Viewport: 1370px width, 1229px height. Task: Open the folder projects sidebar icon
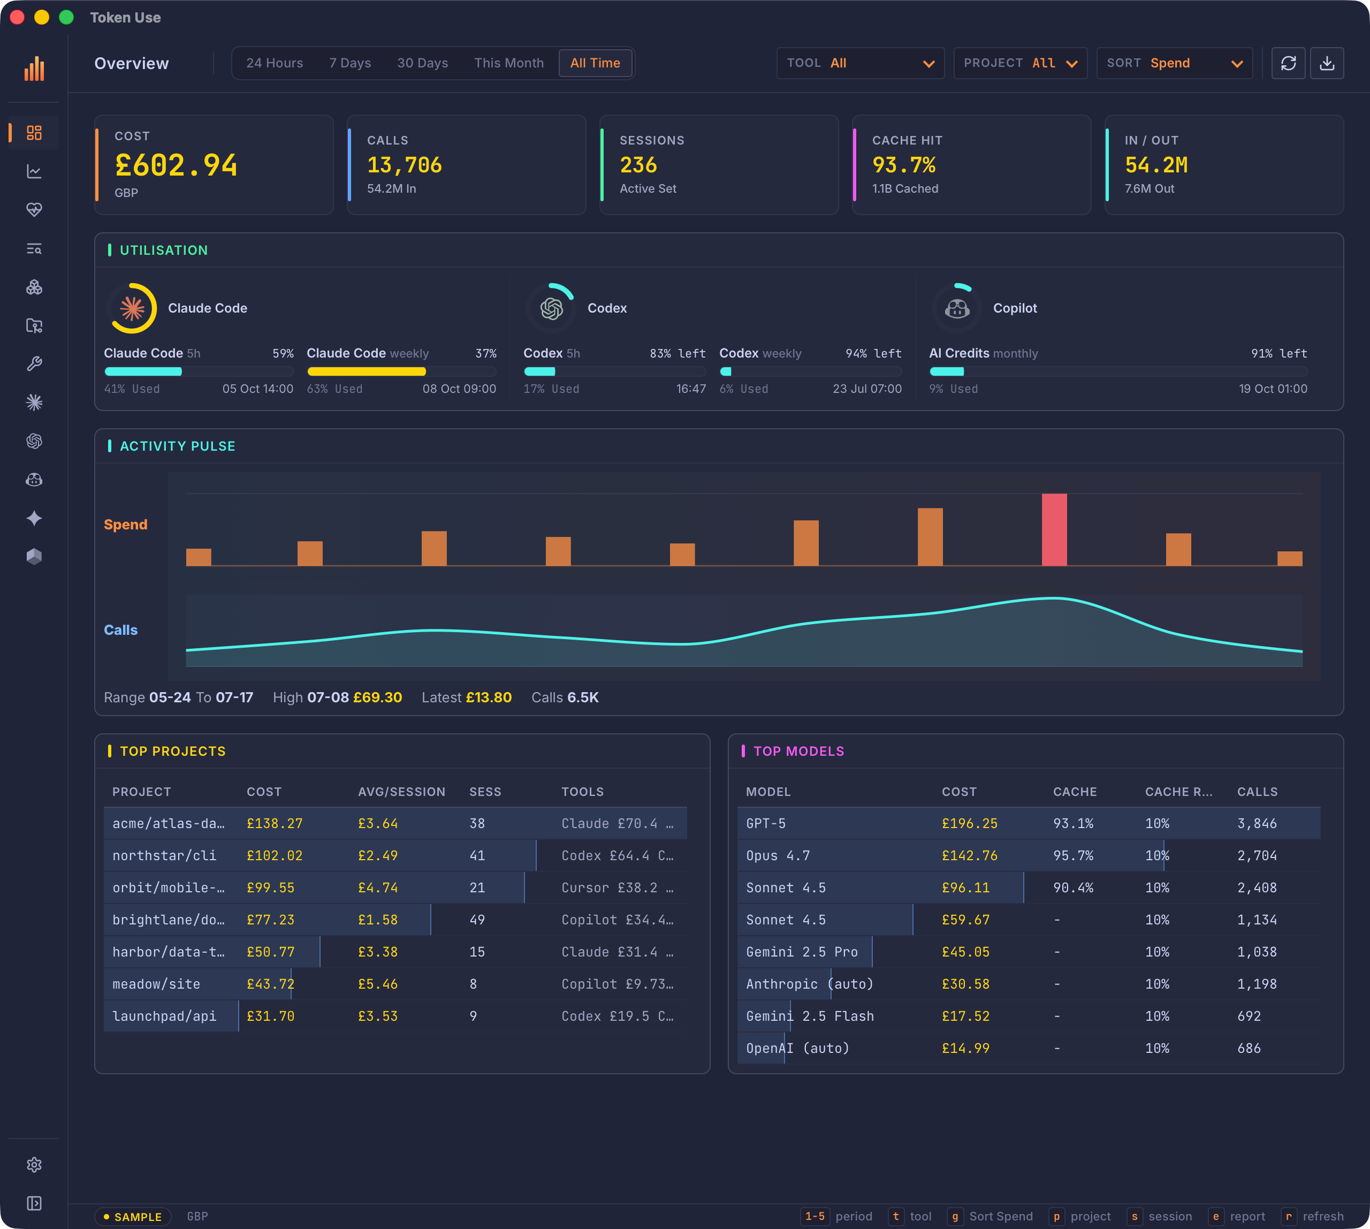[34, 325]
